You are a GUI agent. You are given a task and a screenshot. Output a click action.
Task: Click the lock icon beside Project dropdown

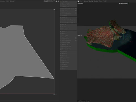(55, 1)
